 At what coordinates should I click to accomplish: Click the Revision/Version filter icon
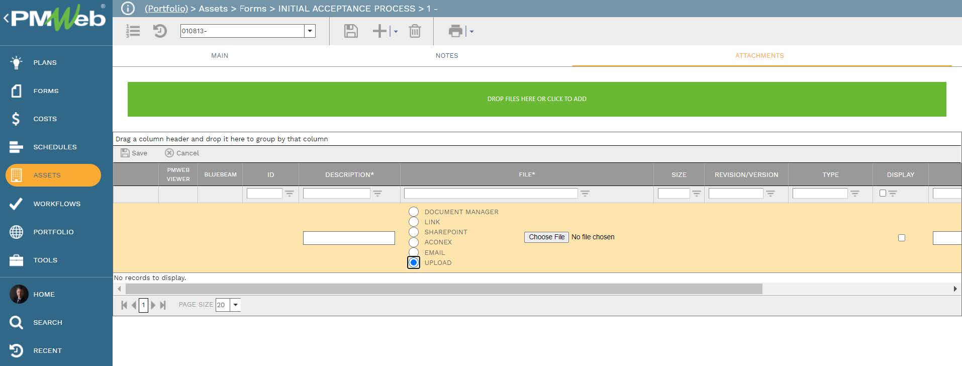coord(771,194)
